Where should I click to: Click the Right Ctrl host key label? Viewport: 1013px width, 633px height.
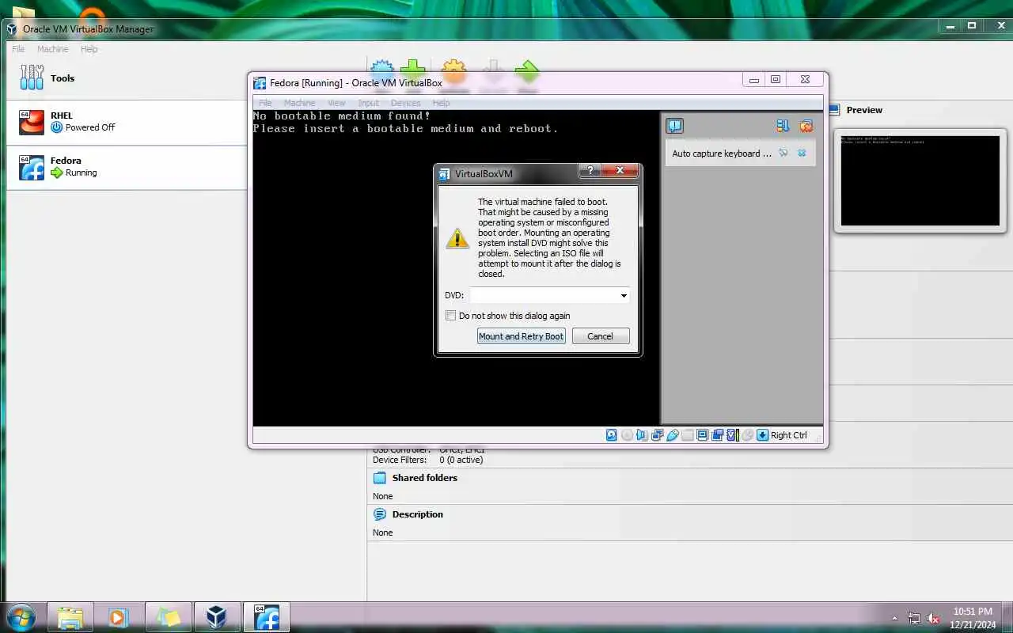[x=789, y=435]
